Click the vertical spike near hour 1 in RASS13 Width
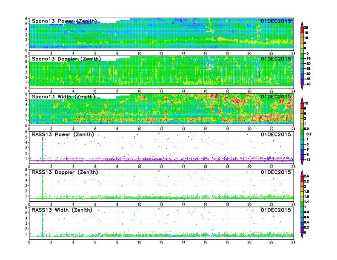This screenshot has height=260, width=337. 43,224
